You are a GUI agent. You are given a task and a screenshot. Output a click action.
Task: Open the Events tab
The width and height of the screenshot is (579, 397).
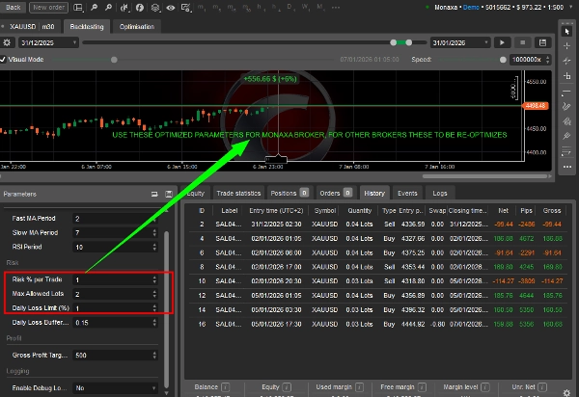[x=407, y=193]
